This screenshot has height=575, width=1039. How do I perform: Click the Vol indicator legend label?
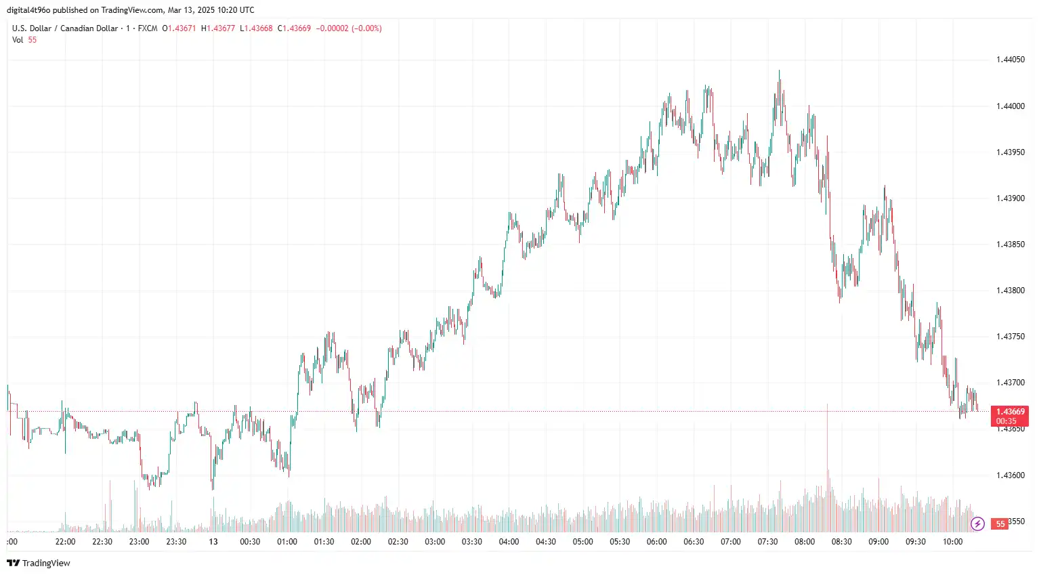[18, 40]
